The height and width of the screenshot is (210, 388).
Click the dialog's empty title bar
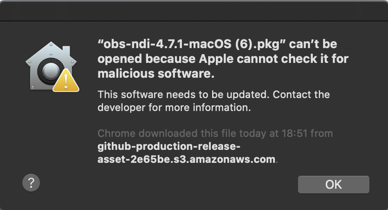coord(194,11)
